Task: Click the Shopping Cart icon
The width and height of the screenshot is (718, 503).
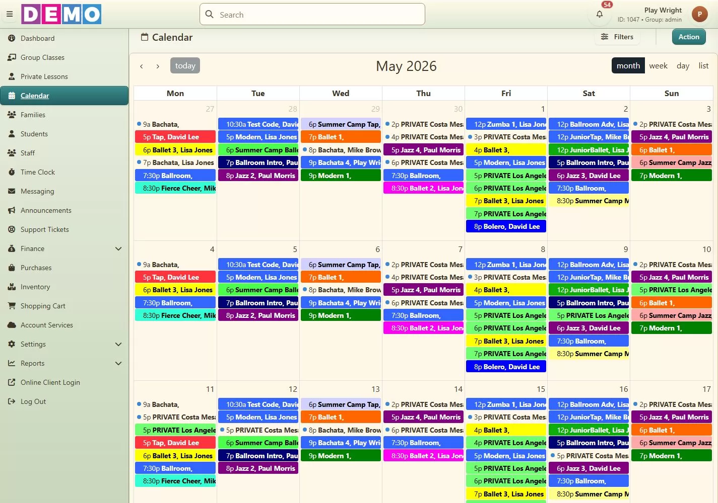Action: [x=12, y=306]
